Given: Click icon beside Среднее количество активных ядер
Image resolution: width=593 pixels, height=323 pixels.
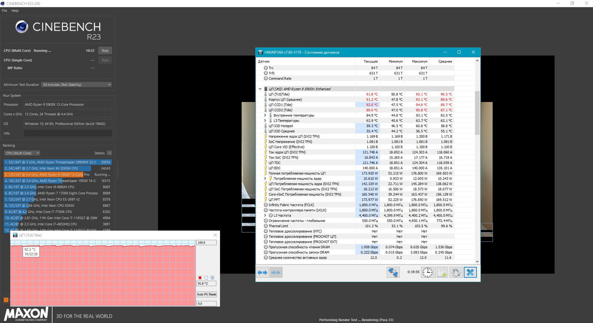Looking at the screenshot, I should click(265, 258).
